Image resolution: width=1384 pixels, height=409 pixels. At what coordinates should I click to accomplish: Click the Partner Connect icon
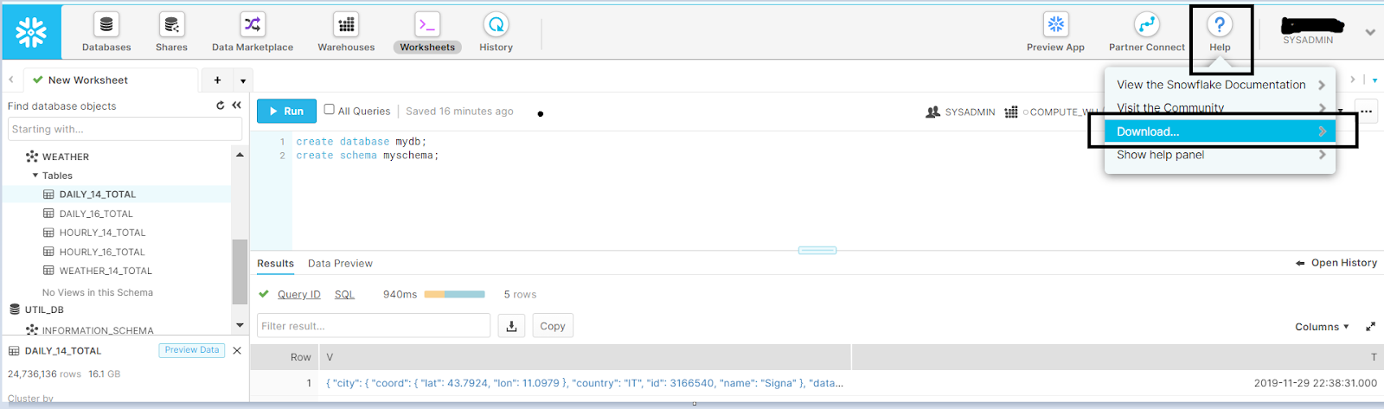click(1146, 26)
